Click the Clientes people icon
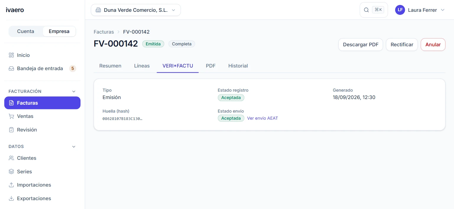454x209 pixels. 12,158
